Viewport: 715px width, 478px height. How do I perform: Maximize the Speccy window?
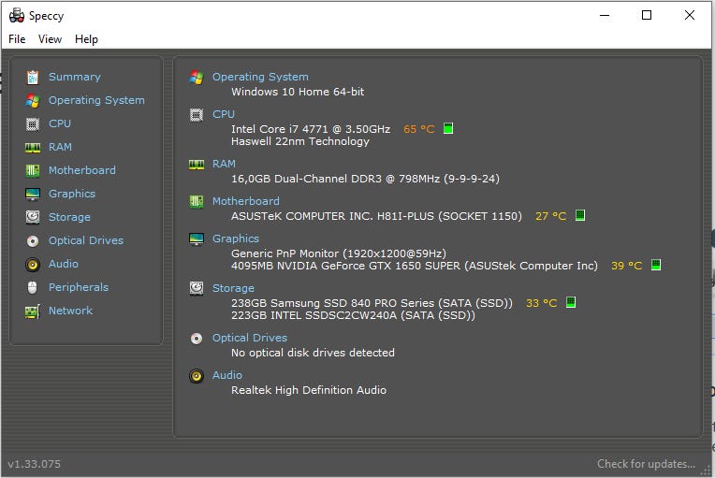click(x=647, y=15)
